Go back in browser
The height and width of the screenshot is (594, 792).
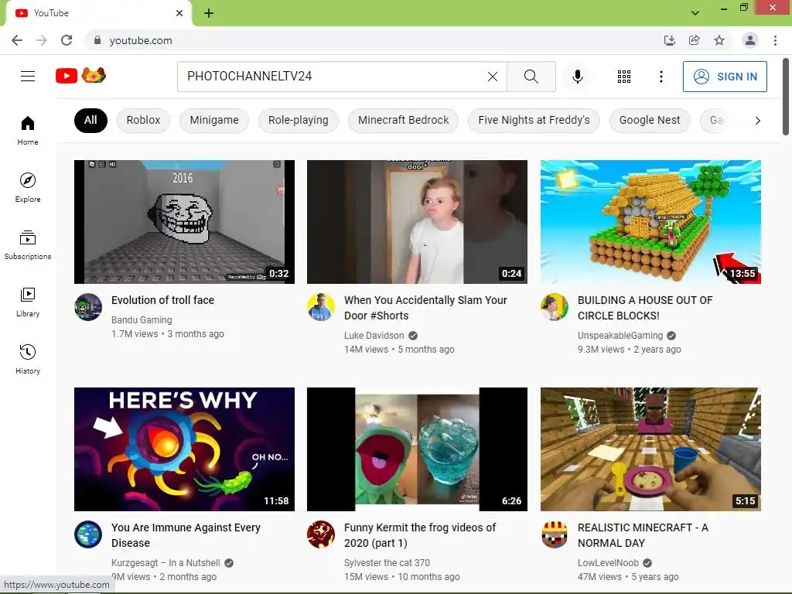(x=17, y=40)
